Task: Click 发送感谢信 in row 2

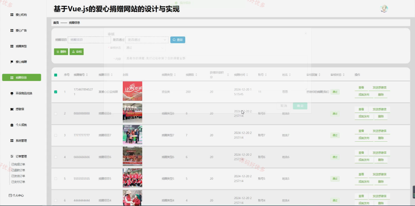Action: point(379,109)
